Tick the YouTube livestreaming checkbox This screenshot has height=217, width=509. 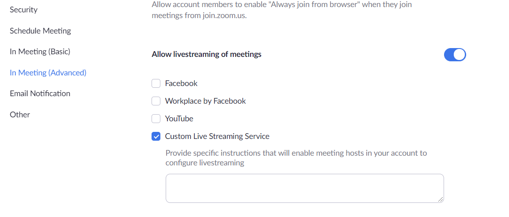click(156, 119)
